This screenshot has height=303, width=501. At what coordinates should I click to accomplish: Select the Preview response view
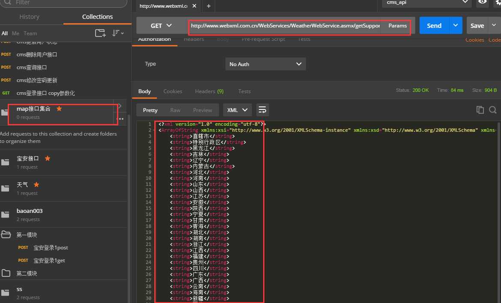[x=203, y=110]
